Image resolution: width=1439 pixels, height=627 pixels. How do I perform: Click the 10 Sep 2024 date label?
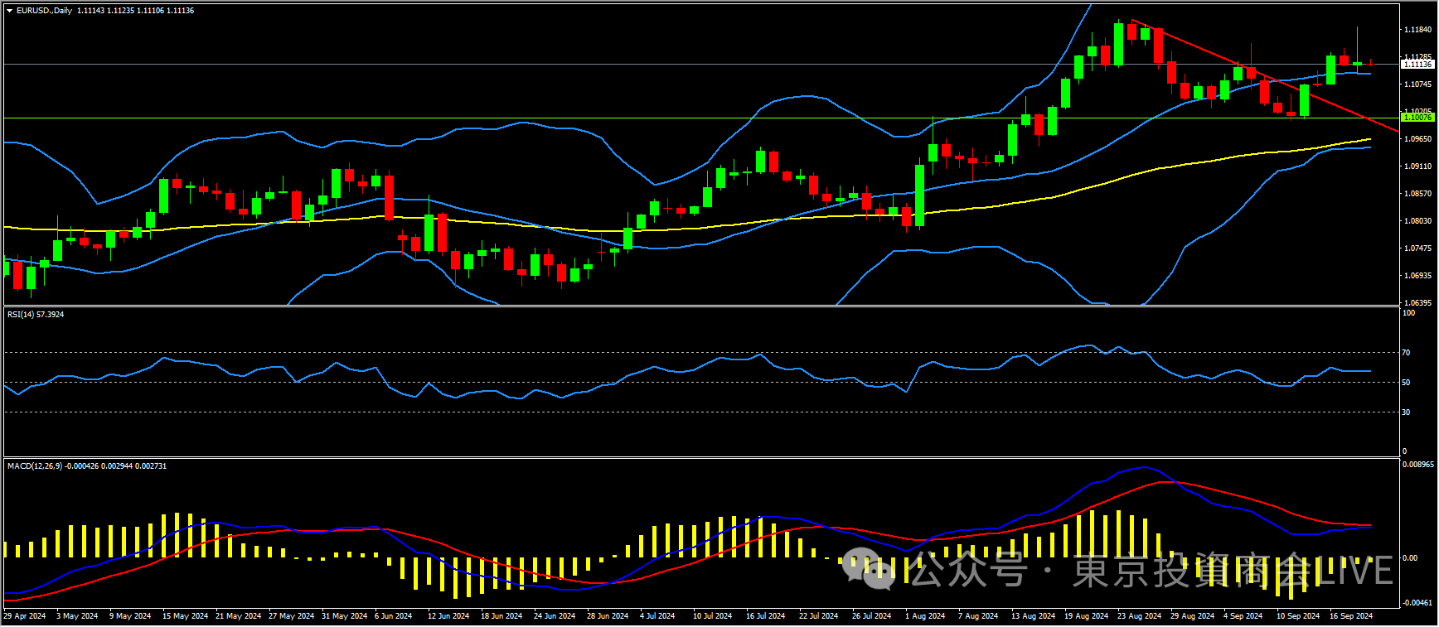click(1298, 616)
